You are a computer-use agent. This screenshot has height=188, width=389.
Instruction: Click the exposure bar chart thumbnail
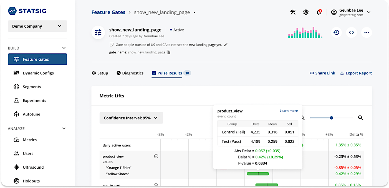pyautogui.click(x=305, y=32)
